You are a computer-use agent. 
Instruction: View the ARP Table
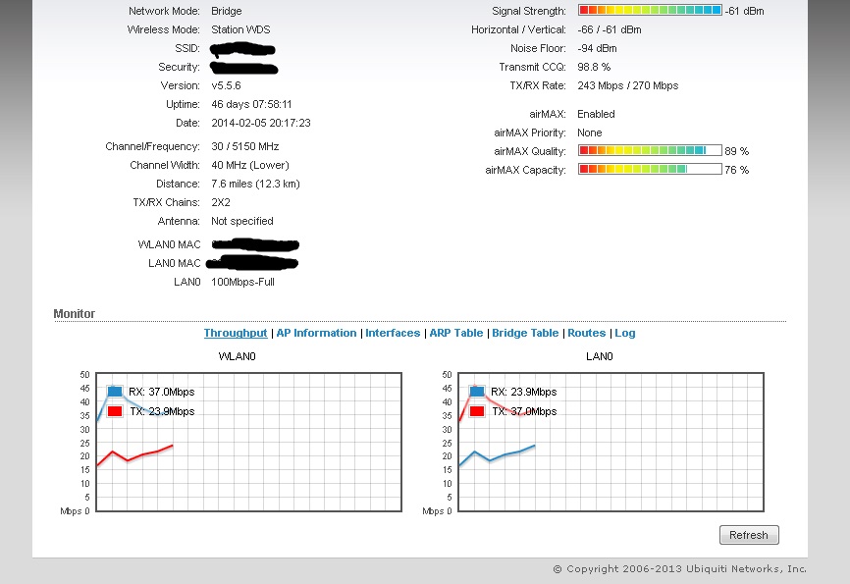click(x=455, y=333)
